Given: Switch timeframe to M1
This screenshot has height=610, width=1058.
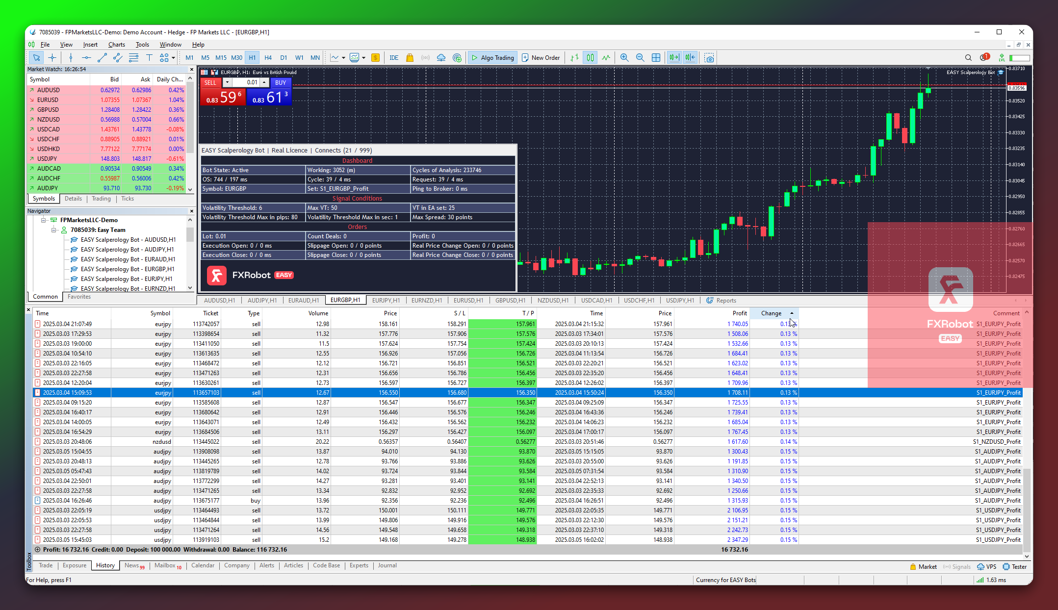Looking at the screenshot, I should pyautogui.click(x=189, y=58).
